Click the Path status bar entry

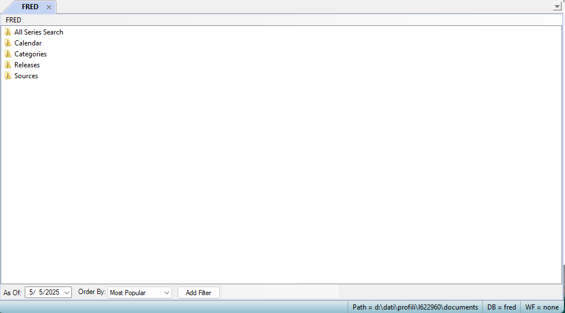click(415, 307)
